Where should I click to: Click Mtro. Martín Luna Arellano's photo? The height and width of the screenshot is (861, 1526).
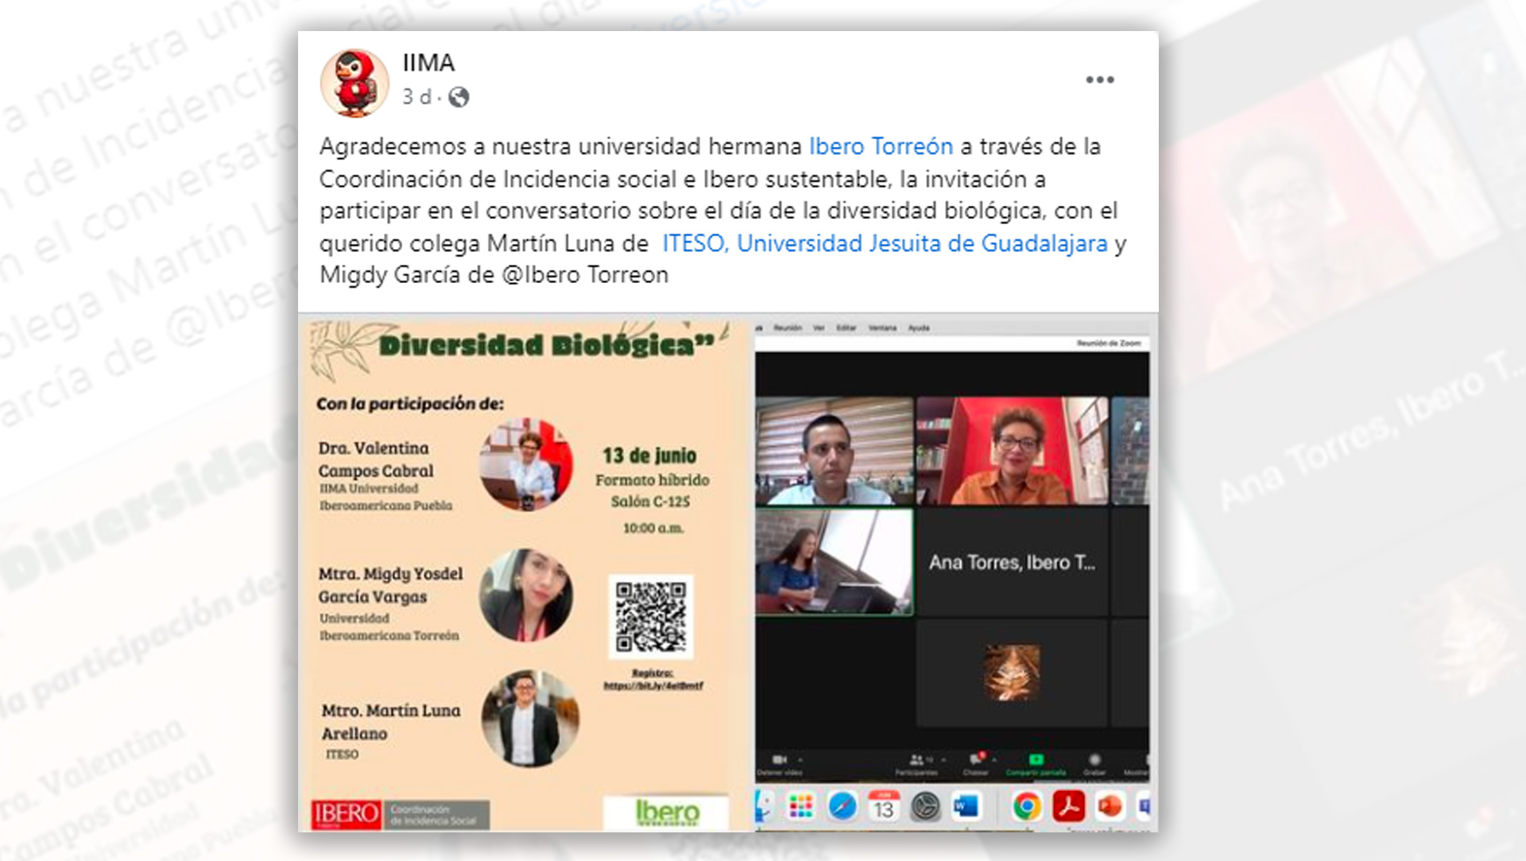[x=530, y=719]
